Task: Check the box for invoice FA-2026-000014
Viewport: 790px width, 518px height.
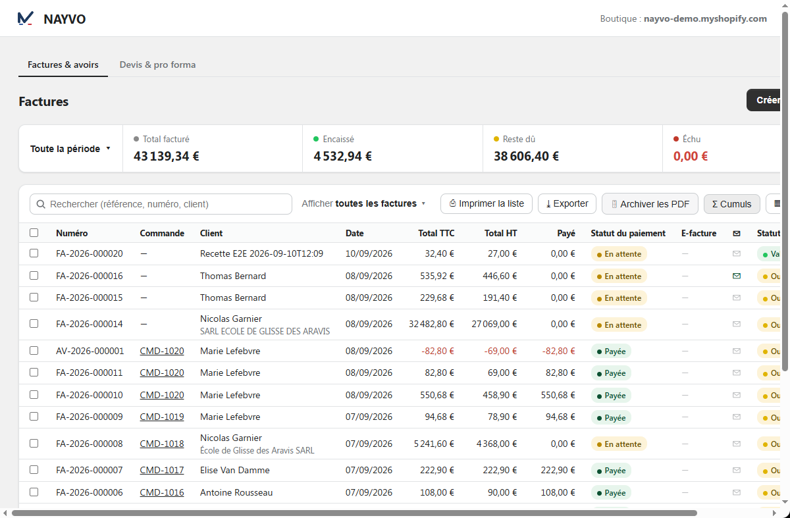Action: (x=34, y=324)
